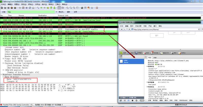The height and width of the screenshot is (107, 203).
Task: Click the stop capture red icon in Wireshark
Action: [x=12, y=8]
